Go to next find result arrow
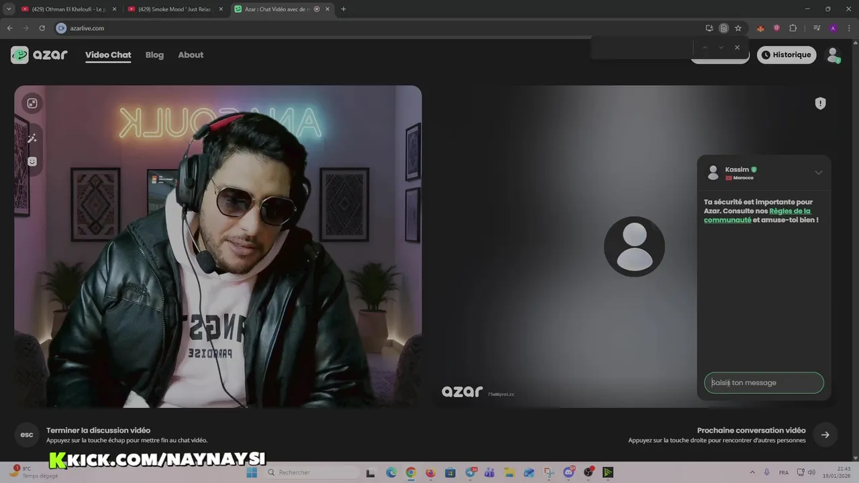This screenshot has height=483, width=859. tap(721, 47)
